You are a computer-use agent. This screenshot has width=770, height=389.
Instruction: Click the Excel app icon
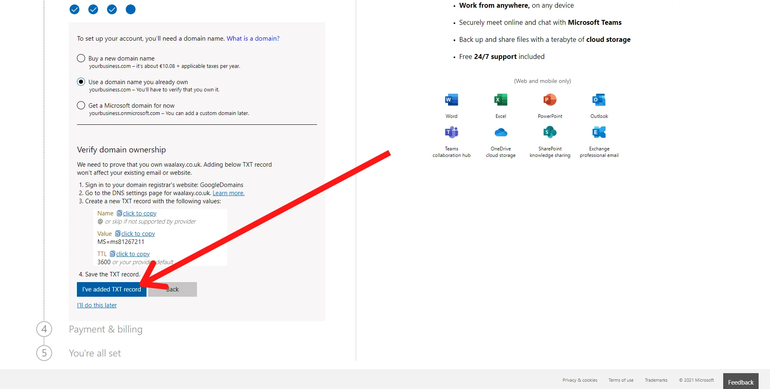501,100
